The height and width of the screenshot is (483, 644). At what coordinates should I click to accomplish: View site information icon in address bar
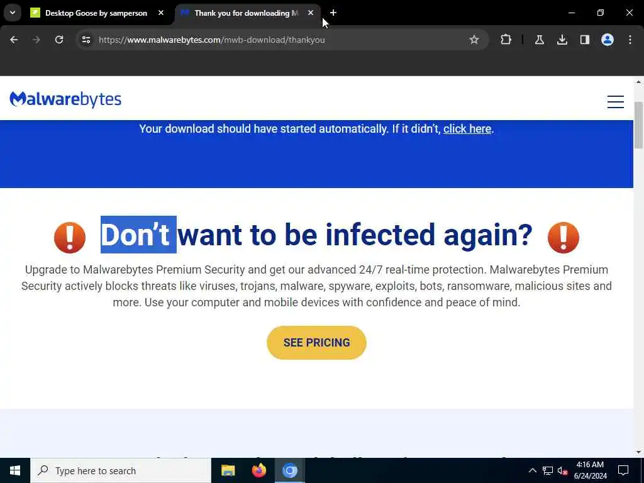pos(86,40)
